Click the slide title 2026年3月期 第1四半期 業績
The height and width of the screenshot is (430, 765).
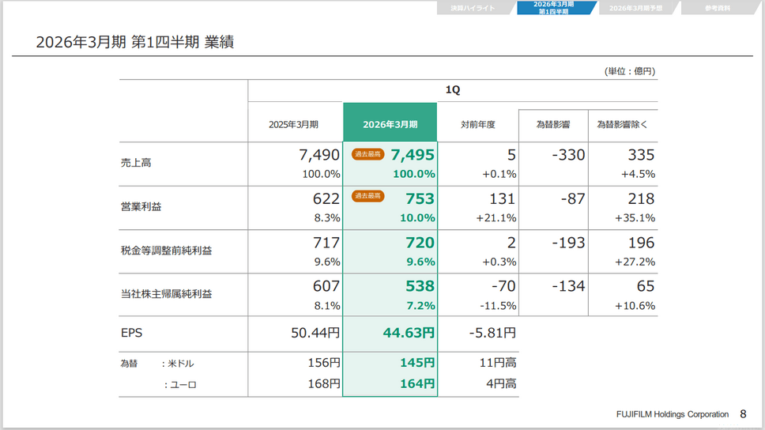click(134, 42)
